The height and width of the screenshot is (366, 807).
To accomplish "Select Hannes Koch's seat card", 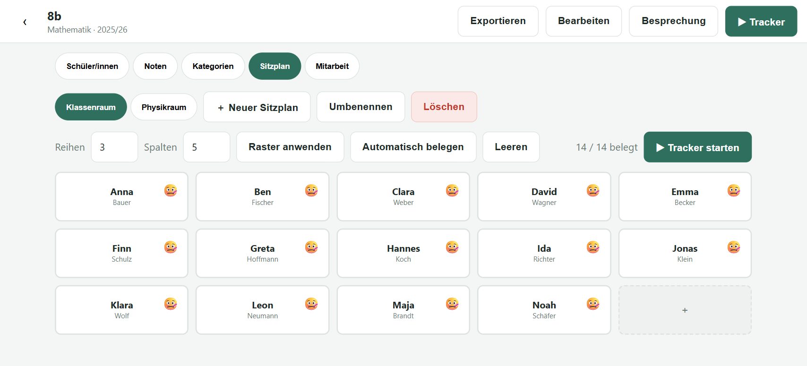I will pyautogui.click(x=403, y=253).
